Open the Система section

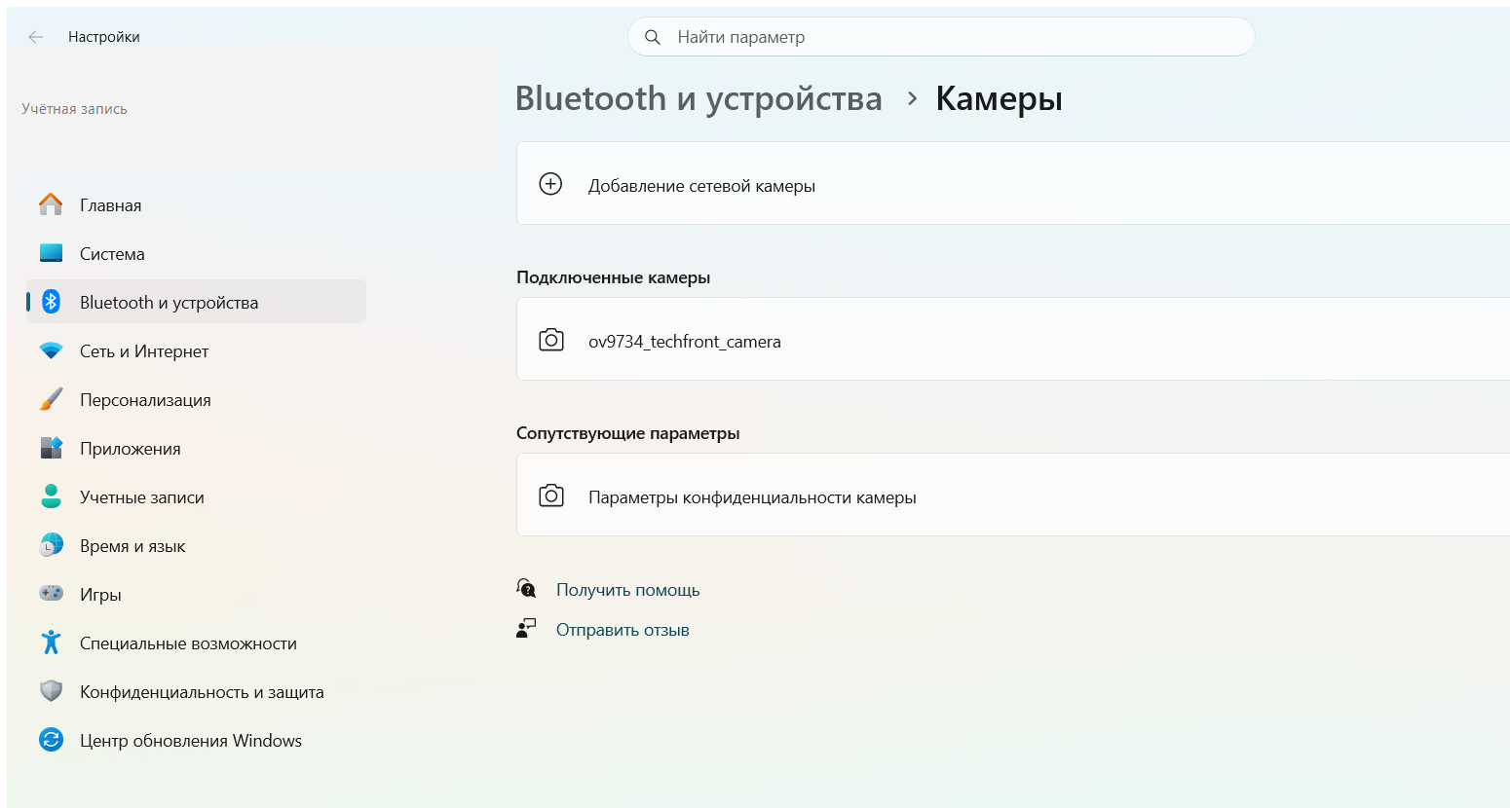point(196,253)
